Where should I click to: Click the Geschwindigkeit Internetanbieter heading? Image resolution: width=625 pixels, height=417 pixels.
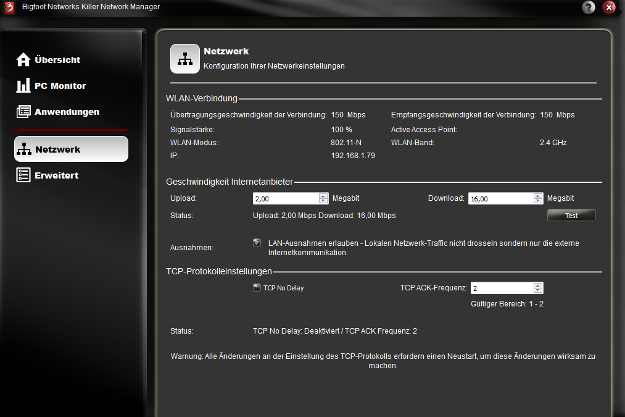pos(230,182)
